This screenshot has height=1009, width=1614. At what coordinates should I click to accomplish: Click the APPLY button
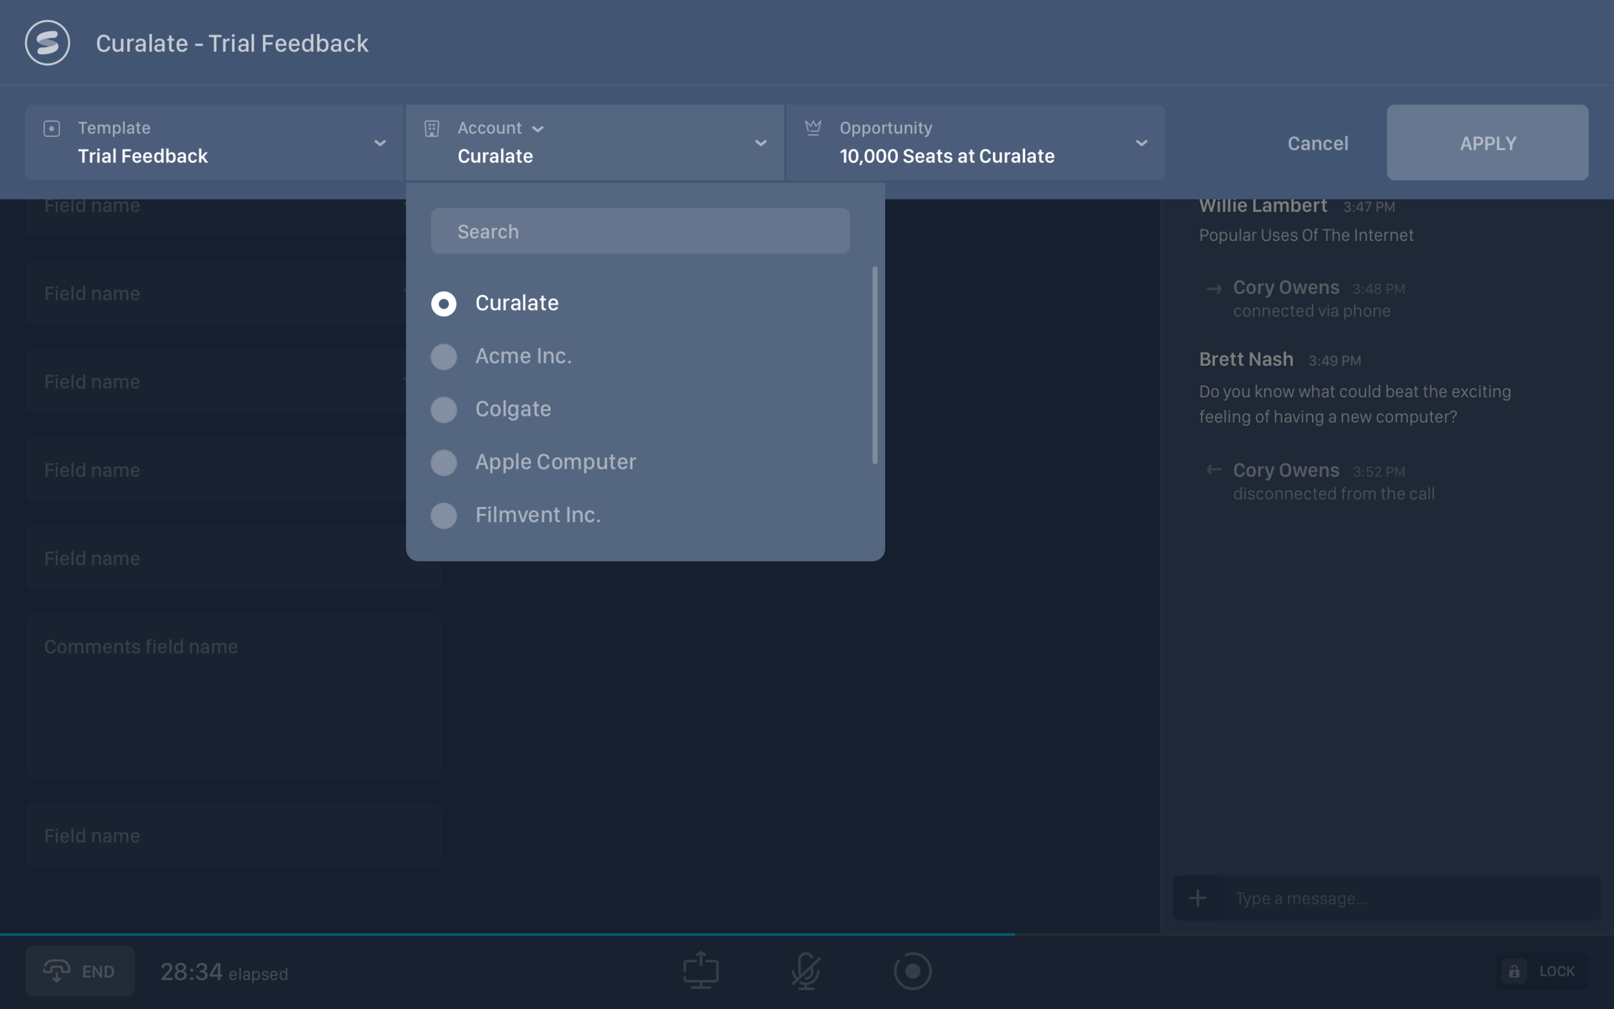[x=1487, y=142]
